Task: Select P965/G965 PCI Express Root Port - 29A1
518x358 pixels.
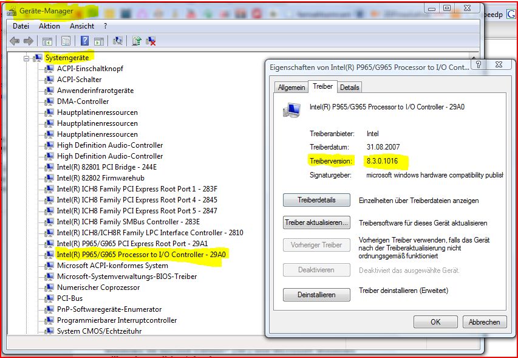Action: (x=132, y=244)
